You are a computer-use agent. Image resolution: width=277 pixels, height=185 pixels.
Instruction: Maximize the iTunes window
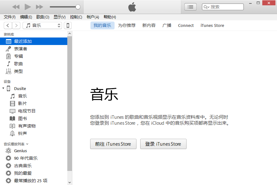pyautogui.click(x=258, y=3)
